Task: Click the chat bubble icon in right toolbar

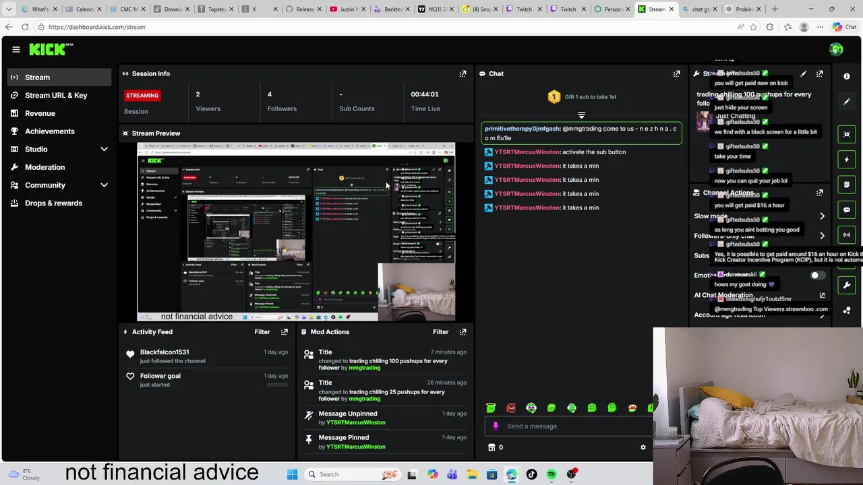Action: [847, 209]
